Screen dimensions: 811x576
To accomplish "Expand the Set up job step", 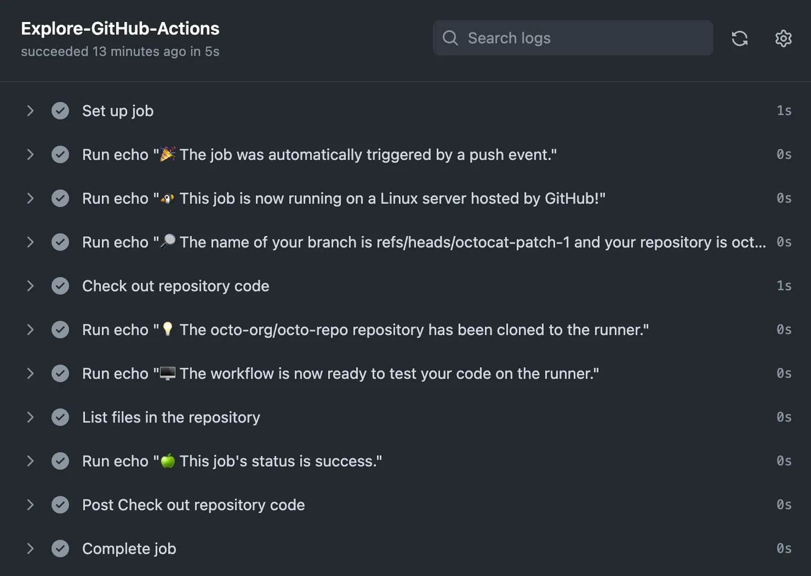I will [30, 111].
